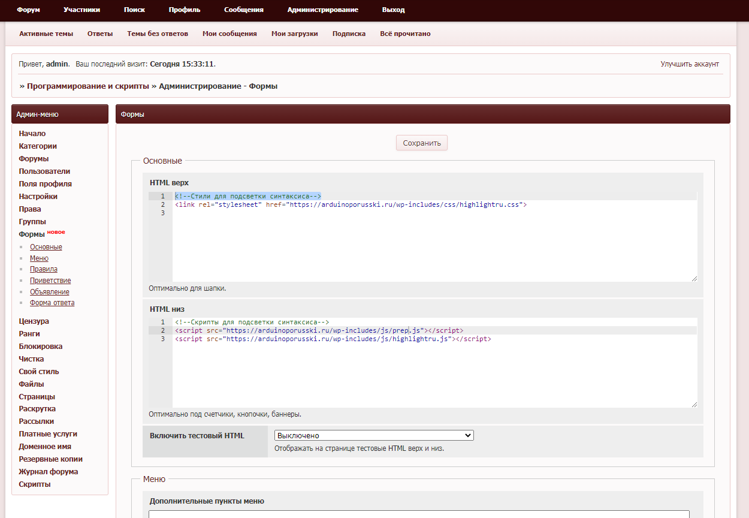Viewport: 749px width, 518px height.
Task: Open Раскрутка admin section
Action: coord(37,409)
